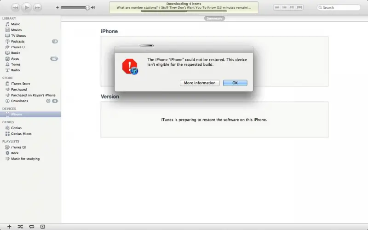Viewport: 368px width, 230px height.
Task: Click the iPhone heading text
Action: 109,31
